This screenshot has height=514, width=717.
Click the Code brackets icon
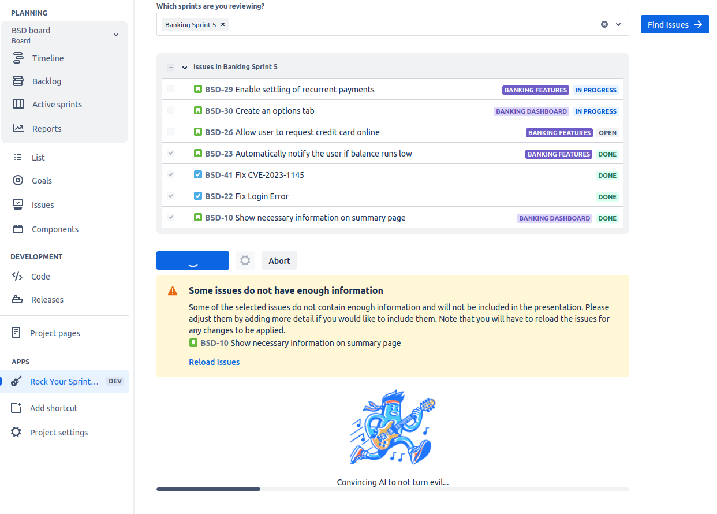point(17,277)
